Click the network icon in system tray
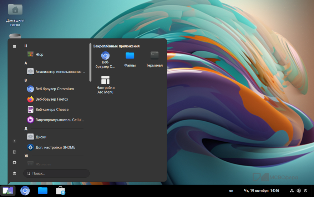This screenshot has height=197, width=314. point(292,191)
